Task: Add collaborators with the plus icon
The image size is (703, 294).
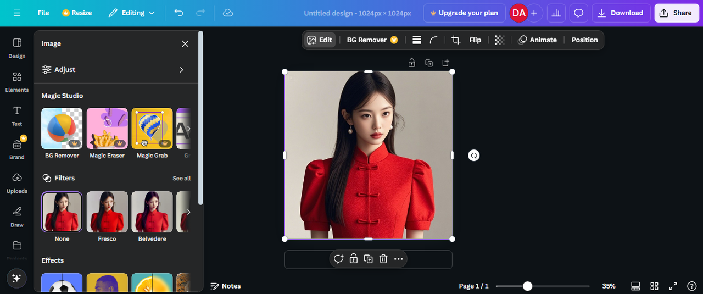Action: tap(534, 13)
